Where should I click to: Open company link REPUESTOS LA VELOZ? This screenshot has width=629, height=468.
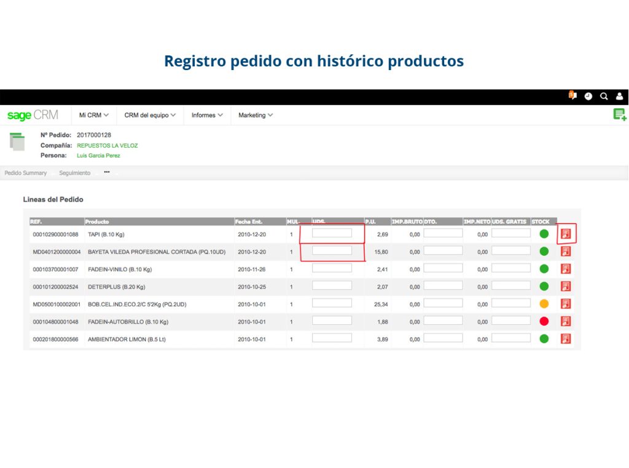107,145
